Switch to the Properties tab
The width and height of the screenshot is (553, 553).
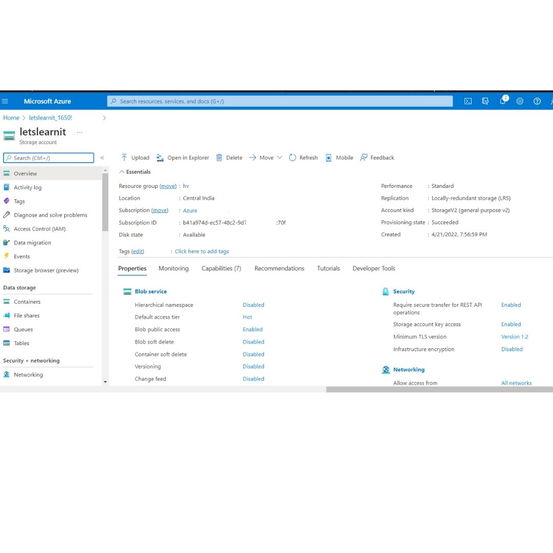point(132,268)
